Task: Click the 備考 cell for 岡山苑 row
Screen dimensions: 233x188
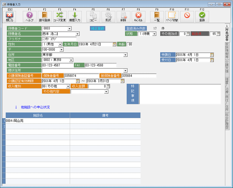Action: 105,121
